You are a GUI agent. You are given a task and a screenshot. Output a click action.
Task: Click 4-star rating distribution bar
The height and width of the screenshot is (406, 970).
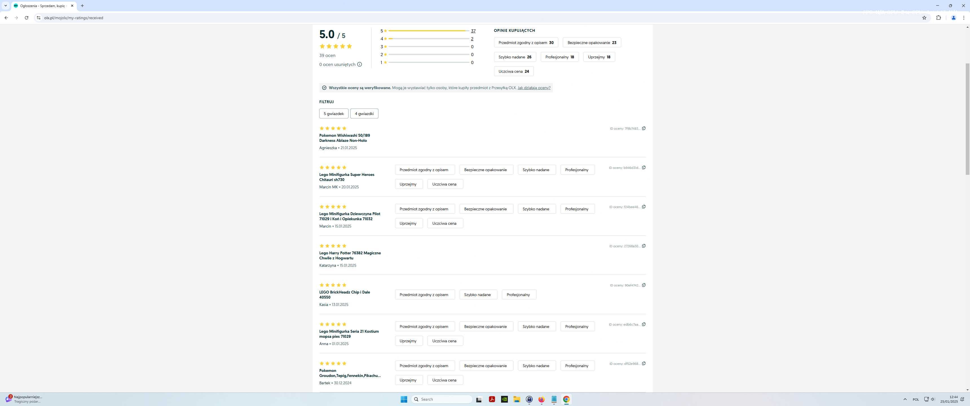point(429,39)
